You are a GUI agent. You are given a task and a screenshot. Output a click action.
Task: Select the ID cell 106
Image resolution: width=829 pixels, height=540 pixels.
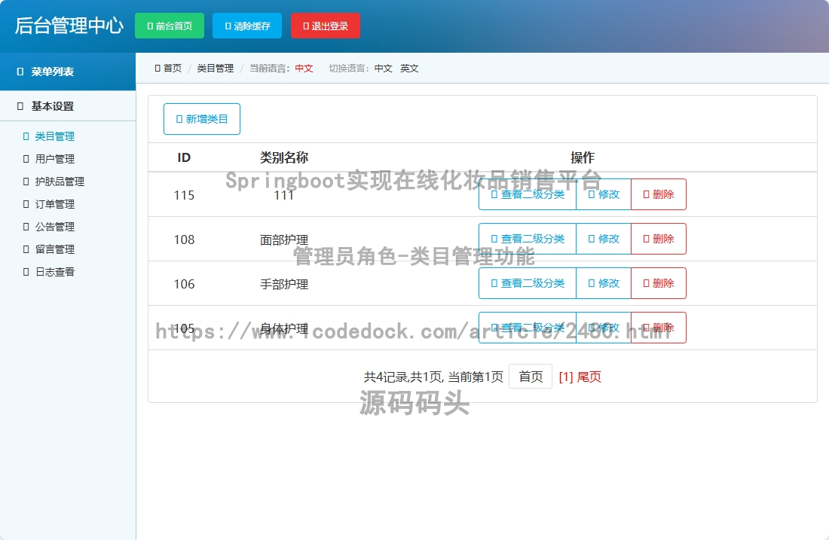click(184, 284)
